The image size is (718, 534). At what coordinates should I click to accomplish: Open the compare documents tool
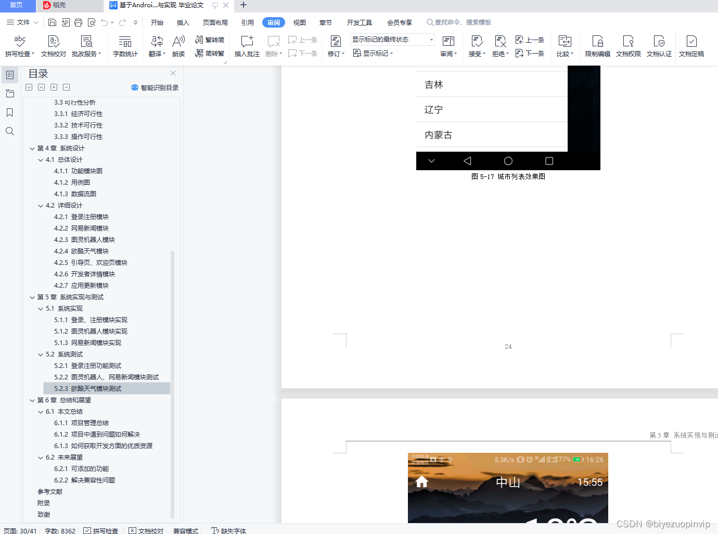565,46
